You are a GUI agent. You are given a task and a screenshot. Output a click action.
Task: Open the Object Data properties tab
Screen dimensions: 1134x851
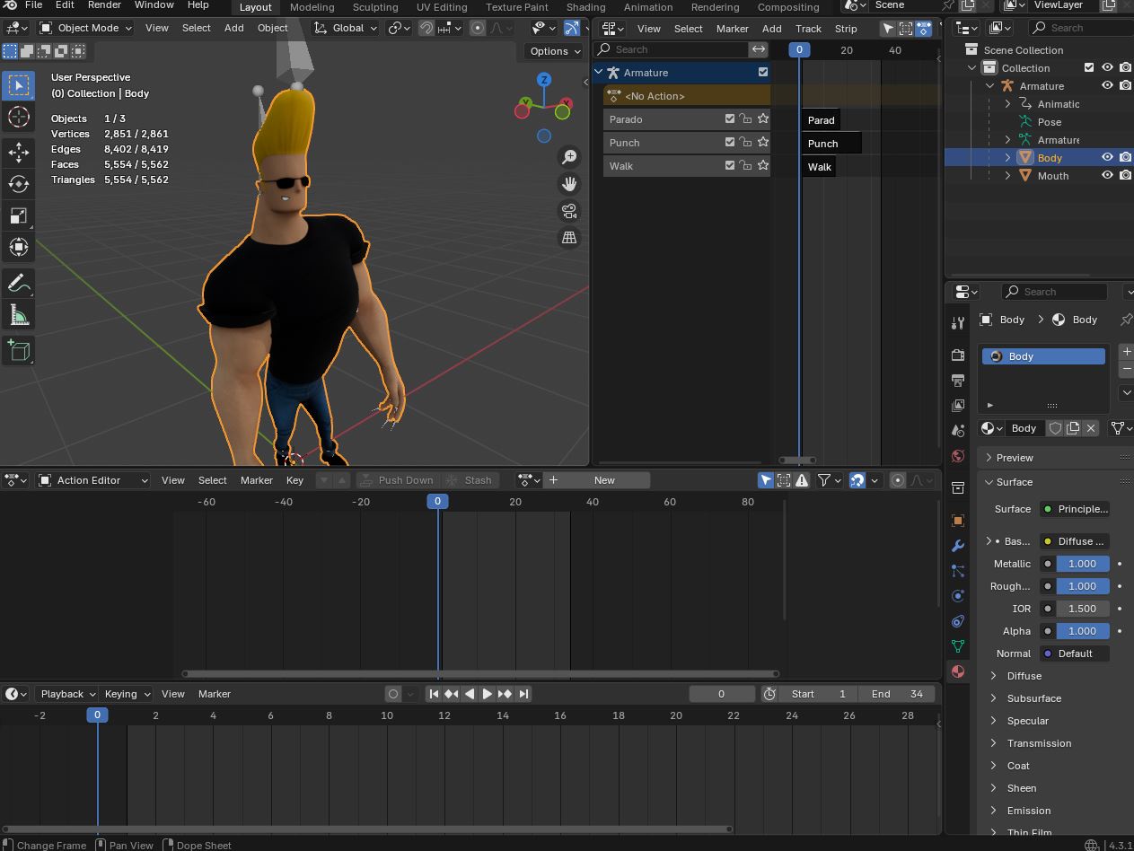[x=958, y=646]
